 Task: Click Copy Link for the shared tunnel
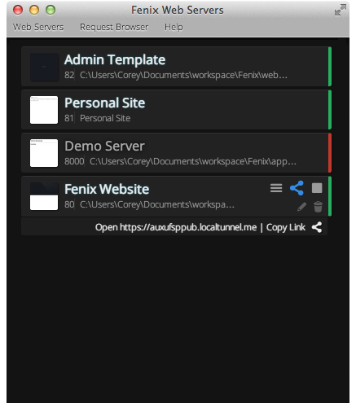pos(286,227)
